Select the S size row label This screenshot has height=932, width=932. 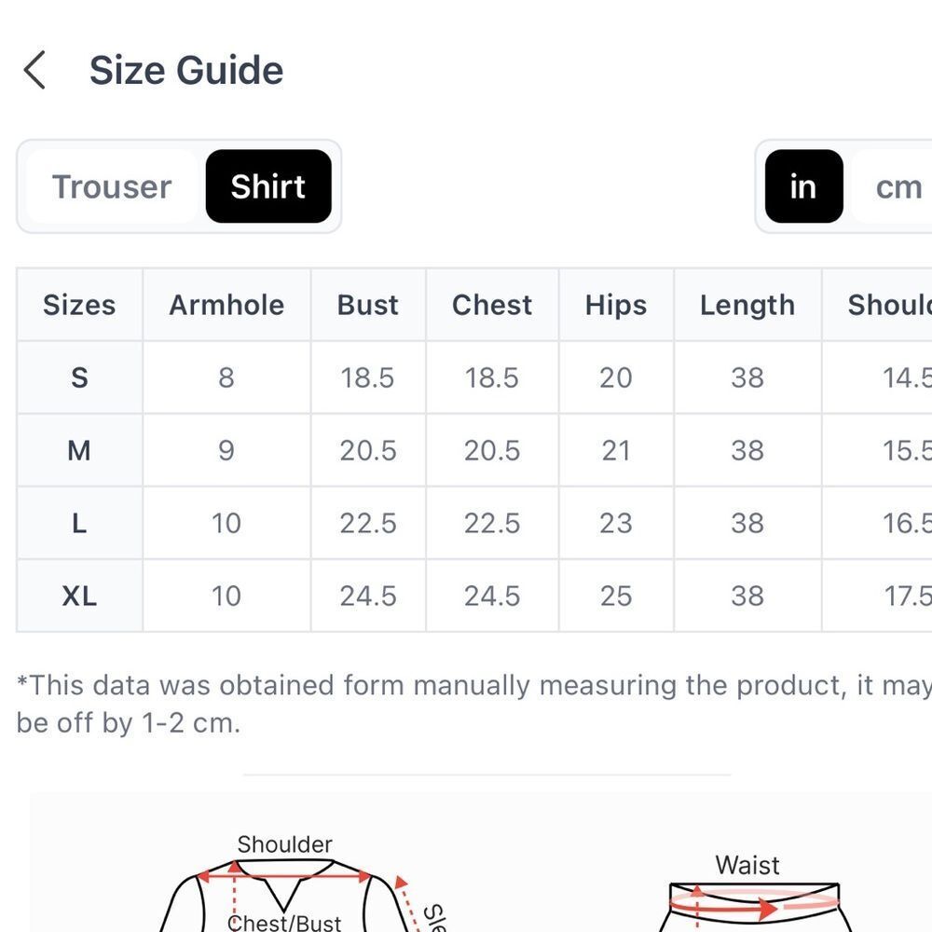click(x=79, y=377)
